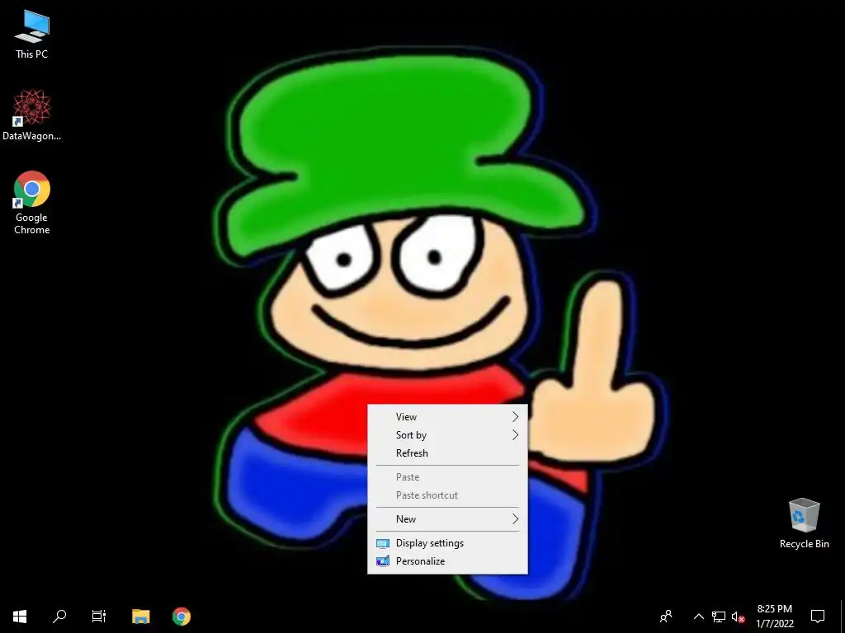The height and width of the screenshot is (633, 845).
Task: Open the Windows Start menu
Action: tap(20, 616)
